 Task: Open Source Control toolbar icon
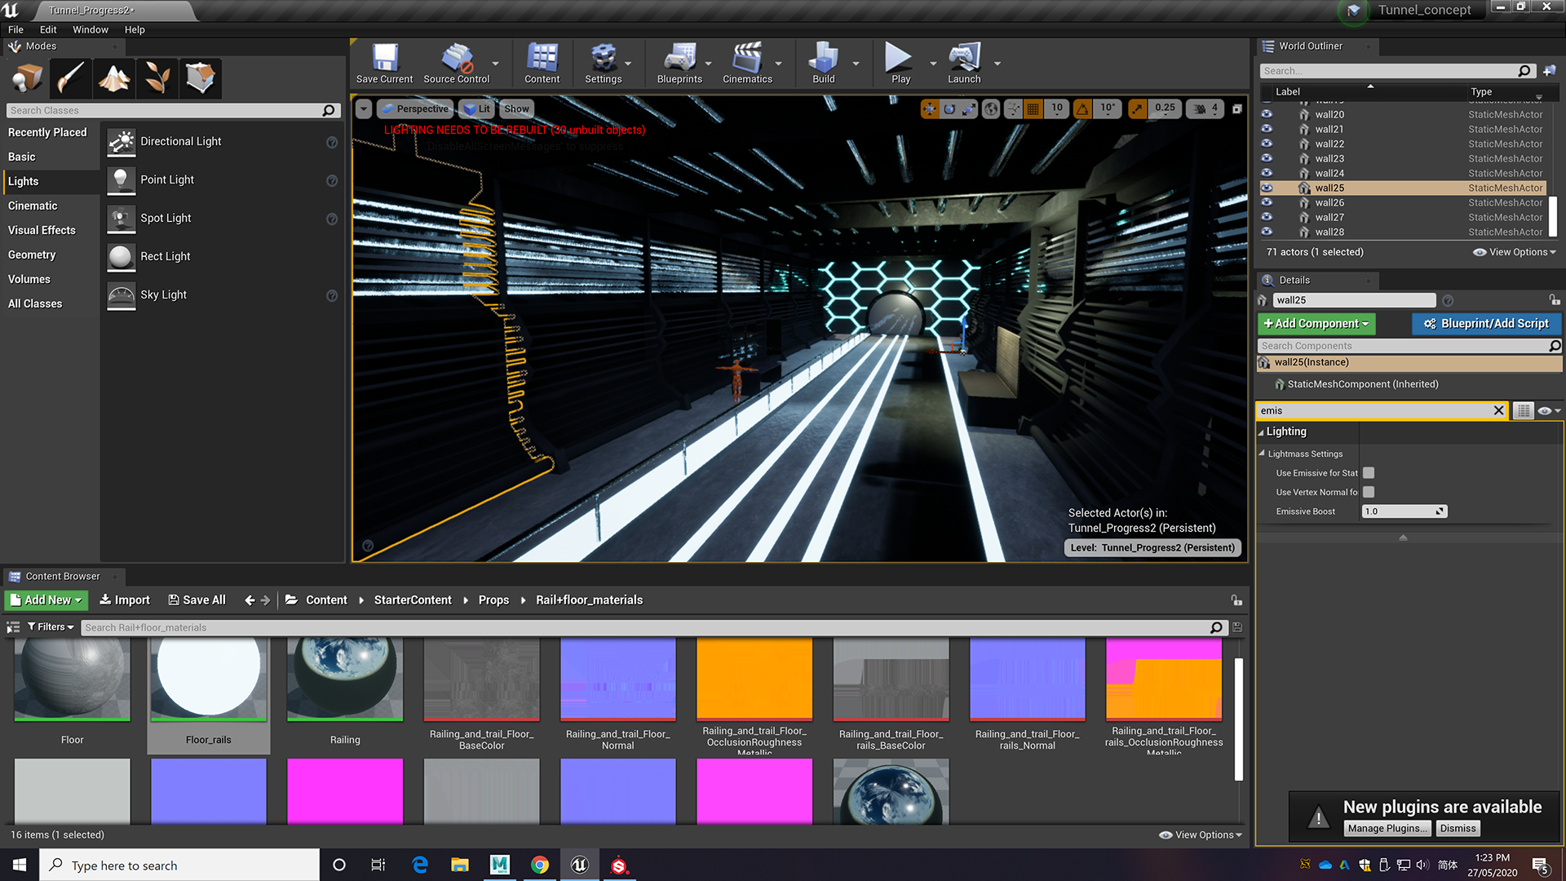(x=457, y=63)
